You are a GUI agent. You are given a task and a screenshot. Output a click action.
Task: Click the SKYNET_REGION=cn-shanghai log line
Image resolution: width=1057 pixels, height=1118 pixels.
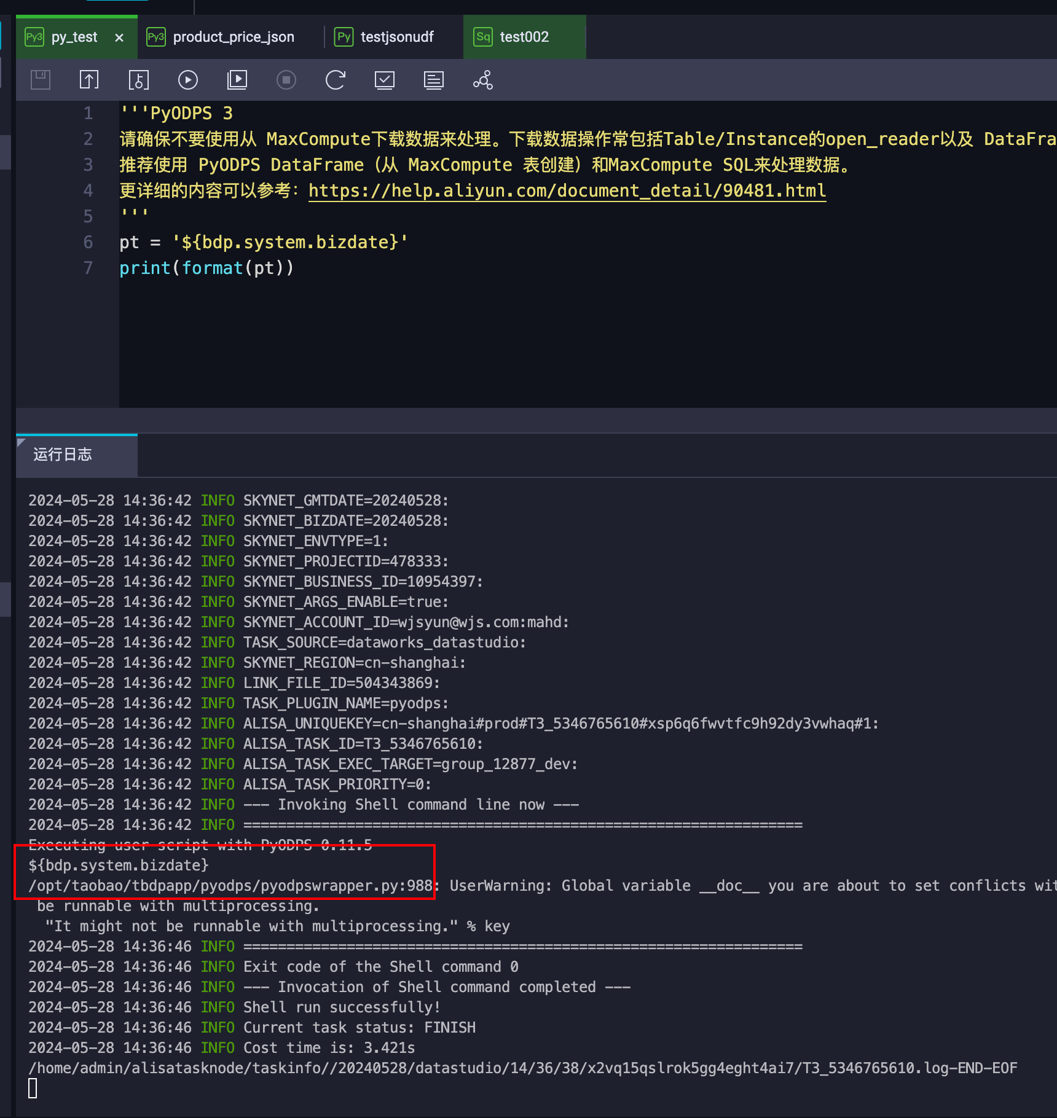[247, 663]
